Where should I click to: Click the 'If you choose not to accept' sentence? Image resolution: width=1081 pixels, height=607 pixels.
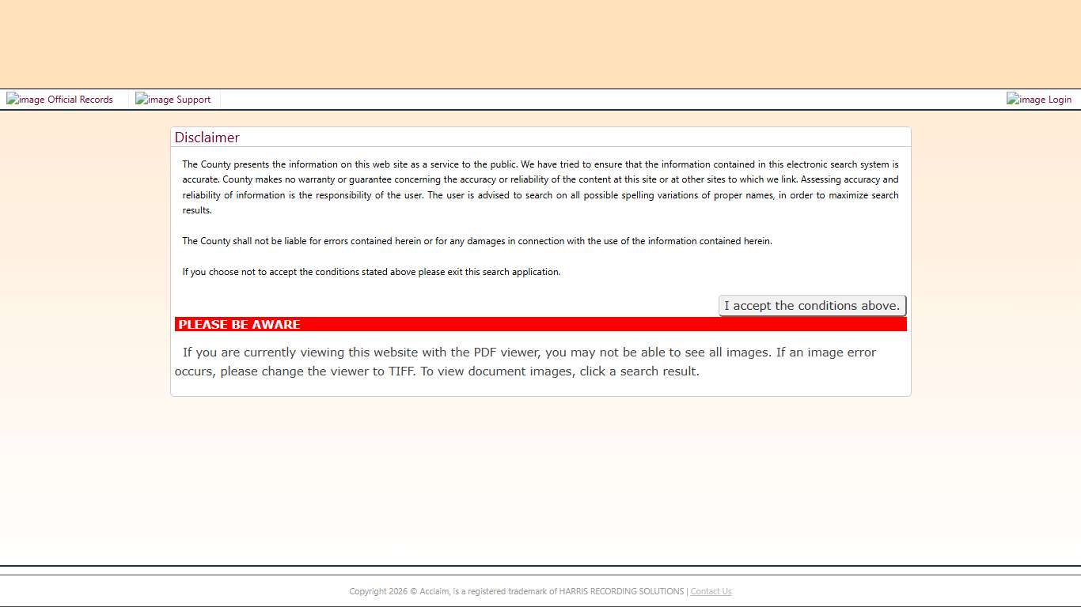pos(371,272)
